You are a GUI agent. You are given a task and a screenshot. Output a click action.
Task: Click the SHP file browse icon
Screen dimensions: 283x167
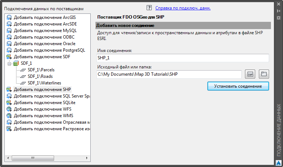[x=250, y=74]
